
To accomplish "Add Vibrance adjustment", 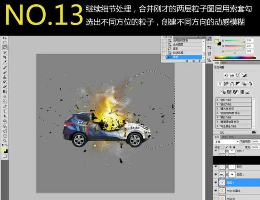I will coord(220,84).
